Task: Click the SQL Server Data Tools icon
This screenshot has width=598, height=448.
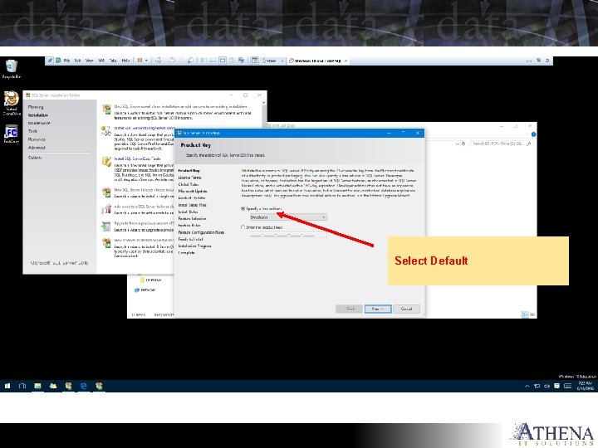Action: pos(106,162)
